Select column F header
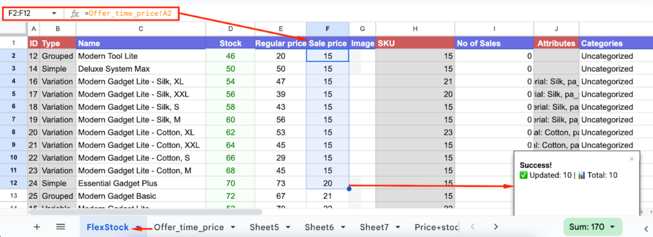The height and width of the screenshot is (237, 653). pyautogui.click(x=328, y=29)
